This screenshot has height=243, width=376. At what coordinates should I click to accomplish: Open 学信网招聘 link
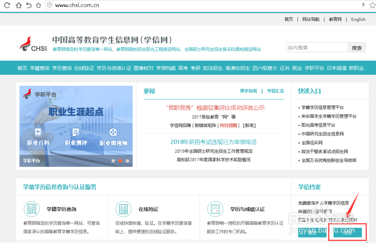pyautogui.click(x=180, y=126)
